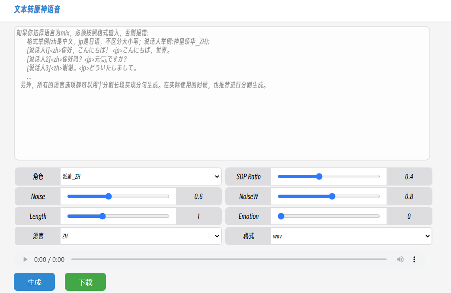Click the audio player play icon

click(26, 259)
